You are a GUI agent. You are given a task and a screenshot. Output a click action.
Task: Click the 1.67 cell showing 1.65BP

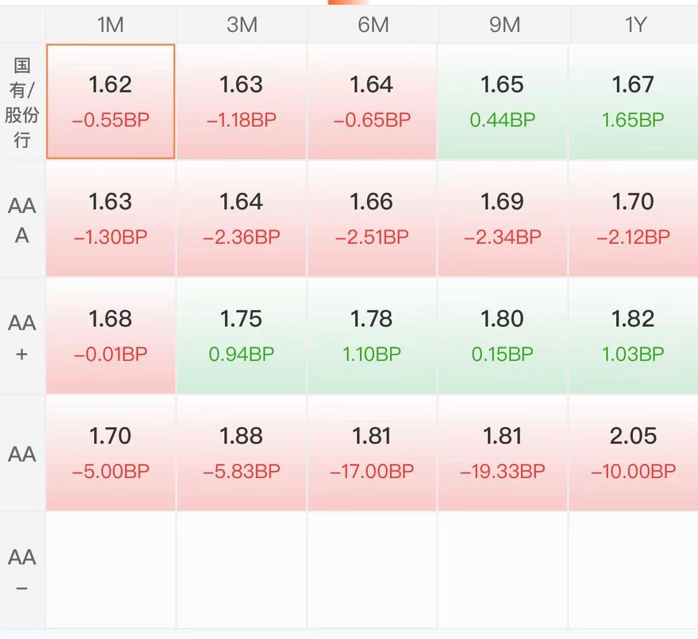coord(633,101)
